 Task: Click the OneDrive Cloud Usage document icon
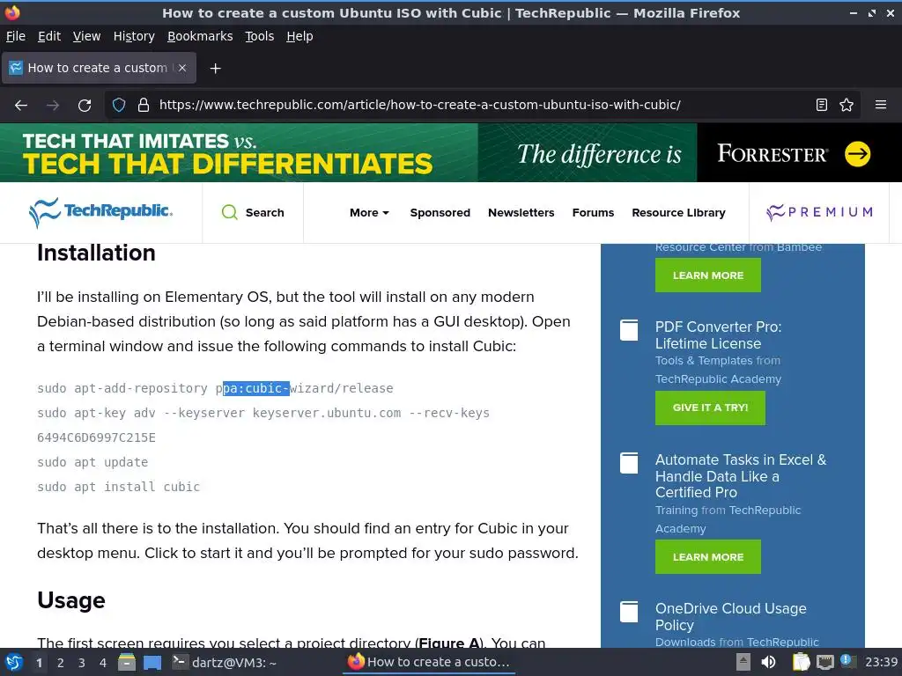[629, 612]
